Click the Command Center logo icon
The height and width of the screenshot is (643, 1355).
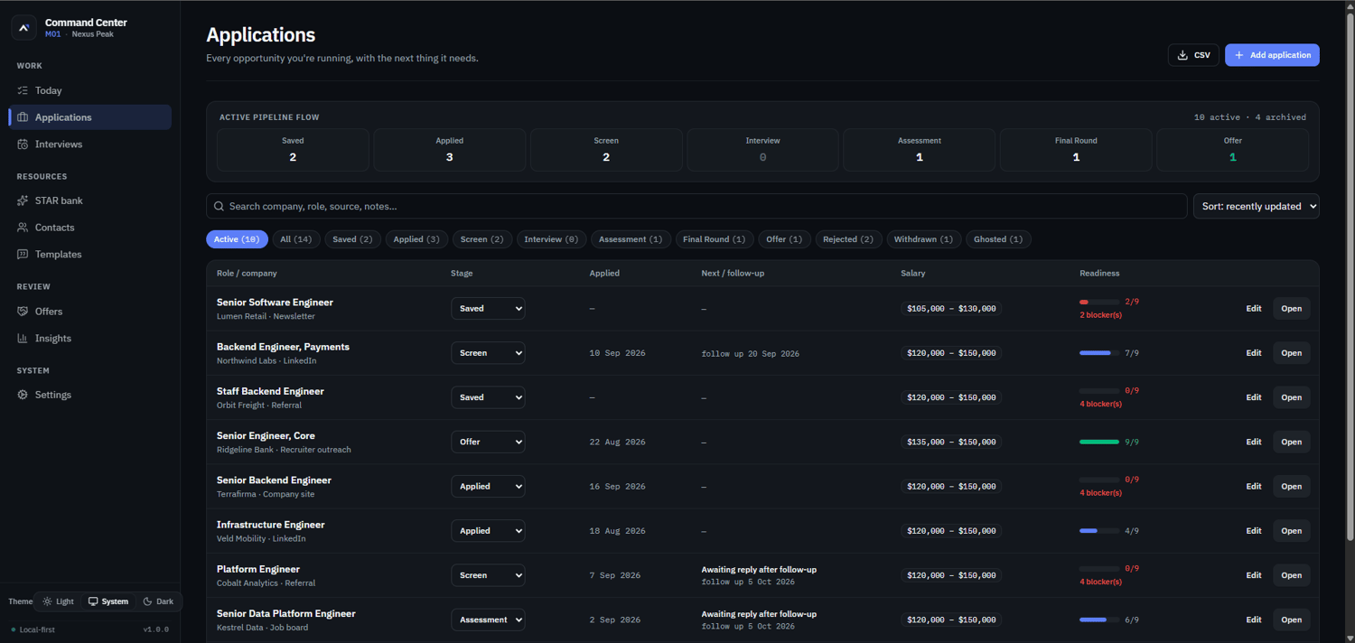coord(24,28)
